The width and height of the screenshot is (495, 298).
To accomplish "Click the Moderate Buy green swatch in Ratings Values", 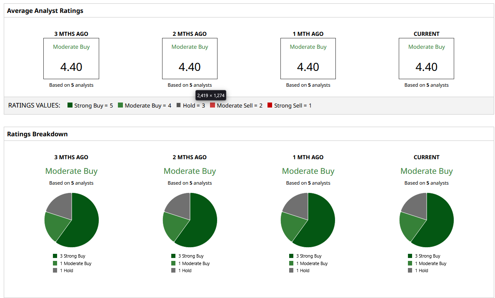I will pos(120,105).
